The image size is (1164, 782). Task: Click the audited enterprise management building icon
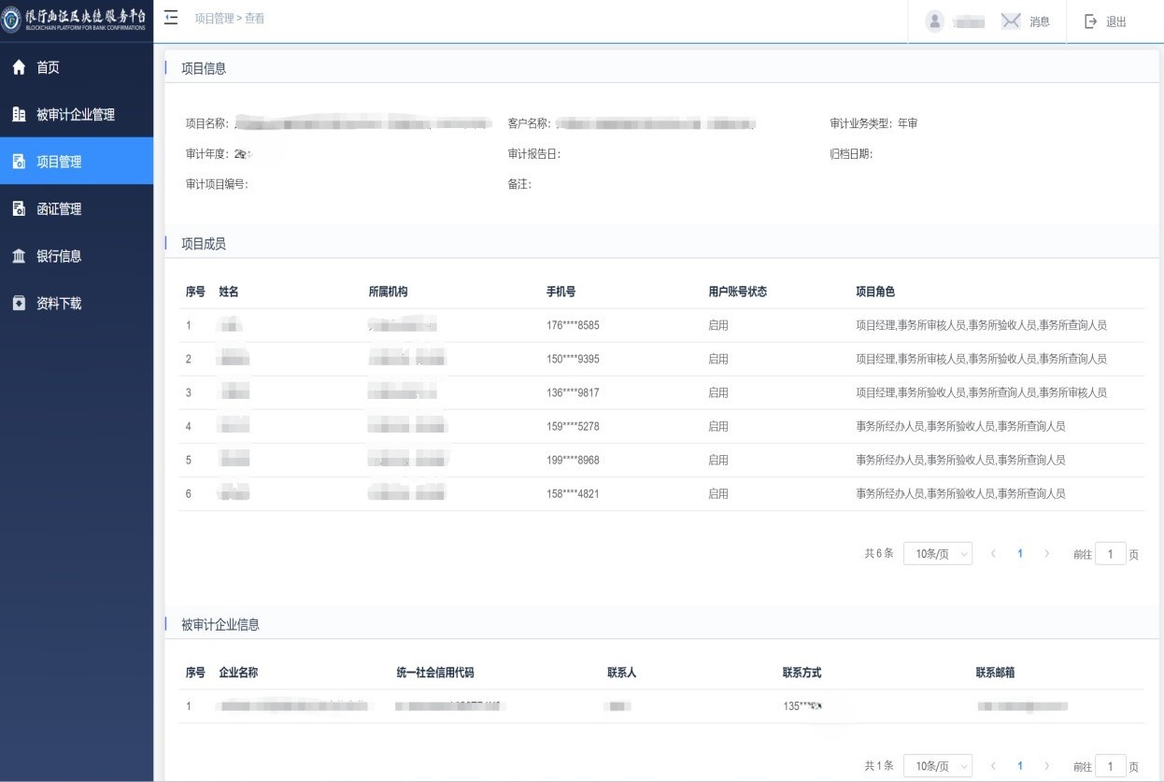click(19, 114)
